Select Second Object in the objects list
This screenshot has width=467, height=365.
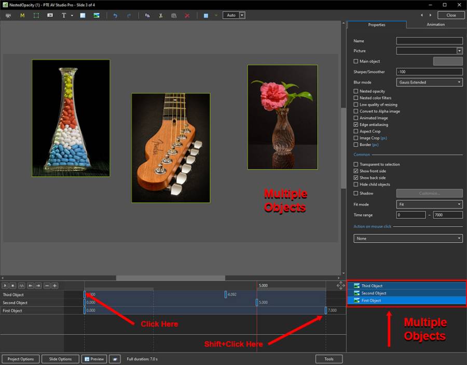(x=374, y=293)
